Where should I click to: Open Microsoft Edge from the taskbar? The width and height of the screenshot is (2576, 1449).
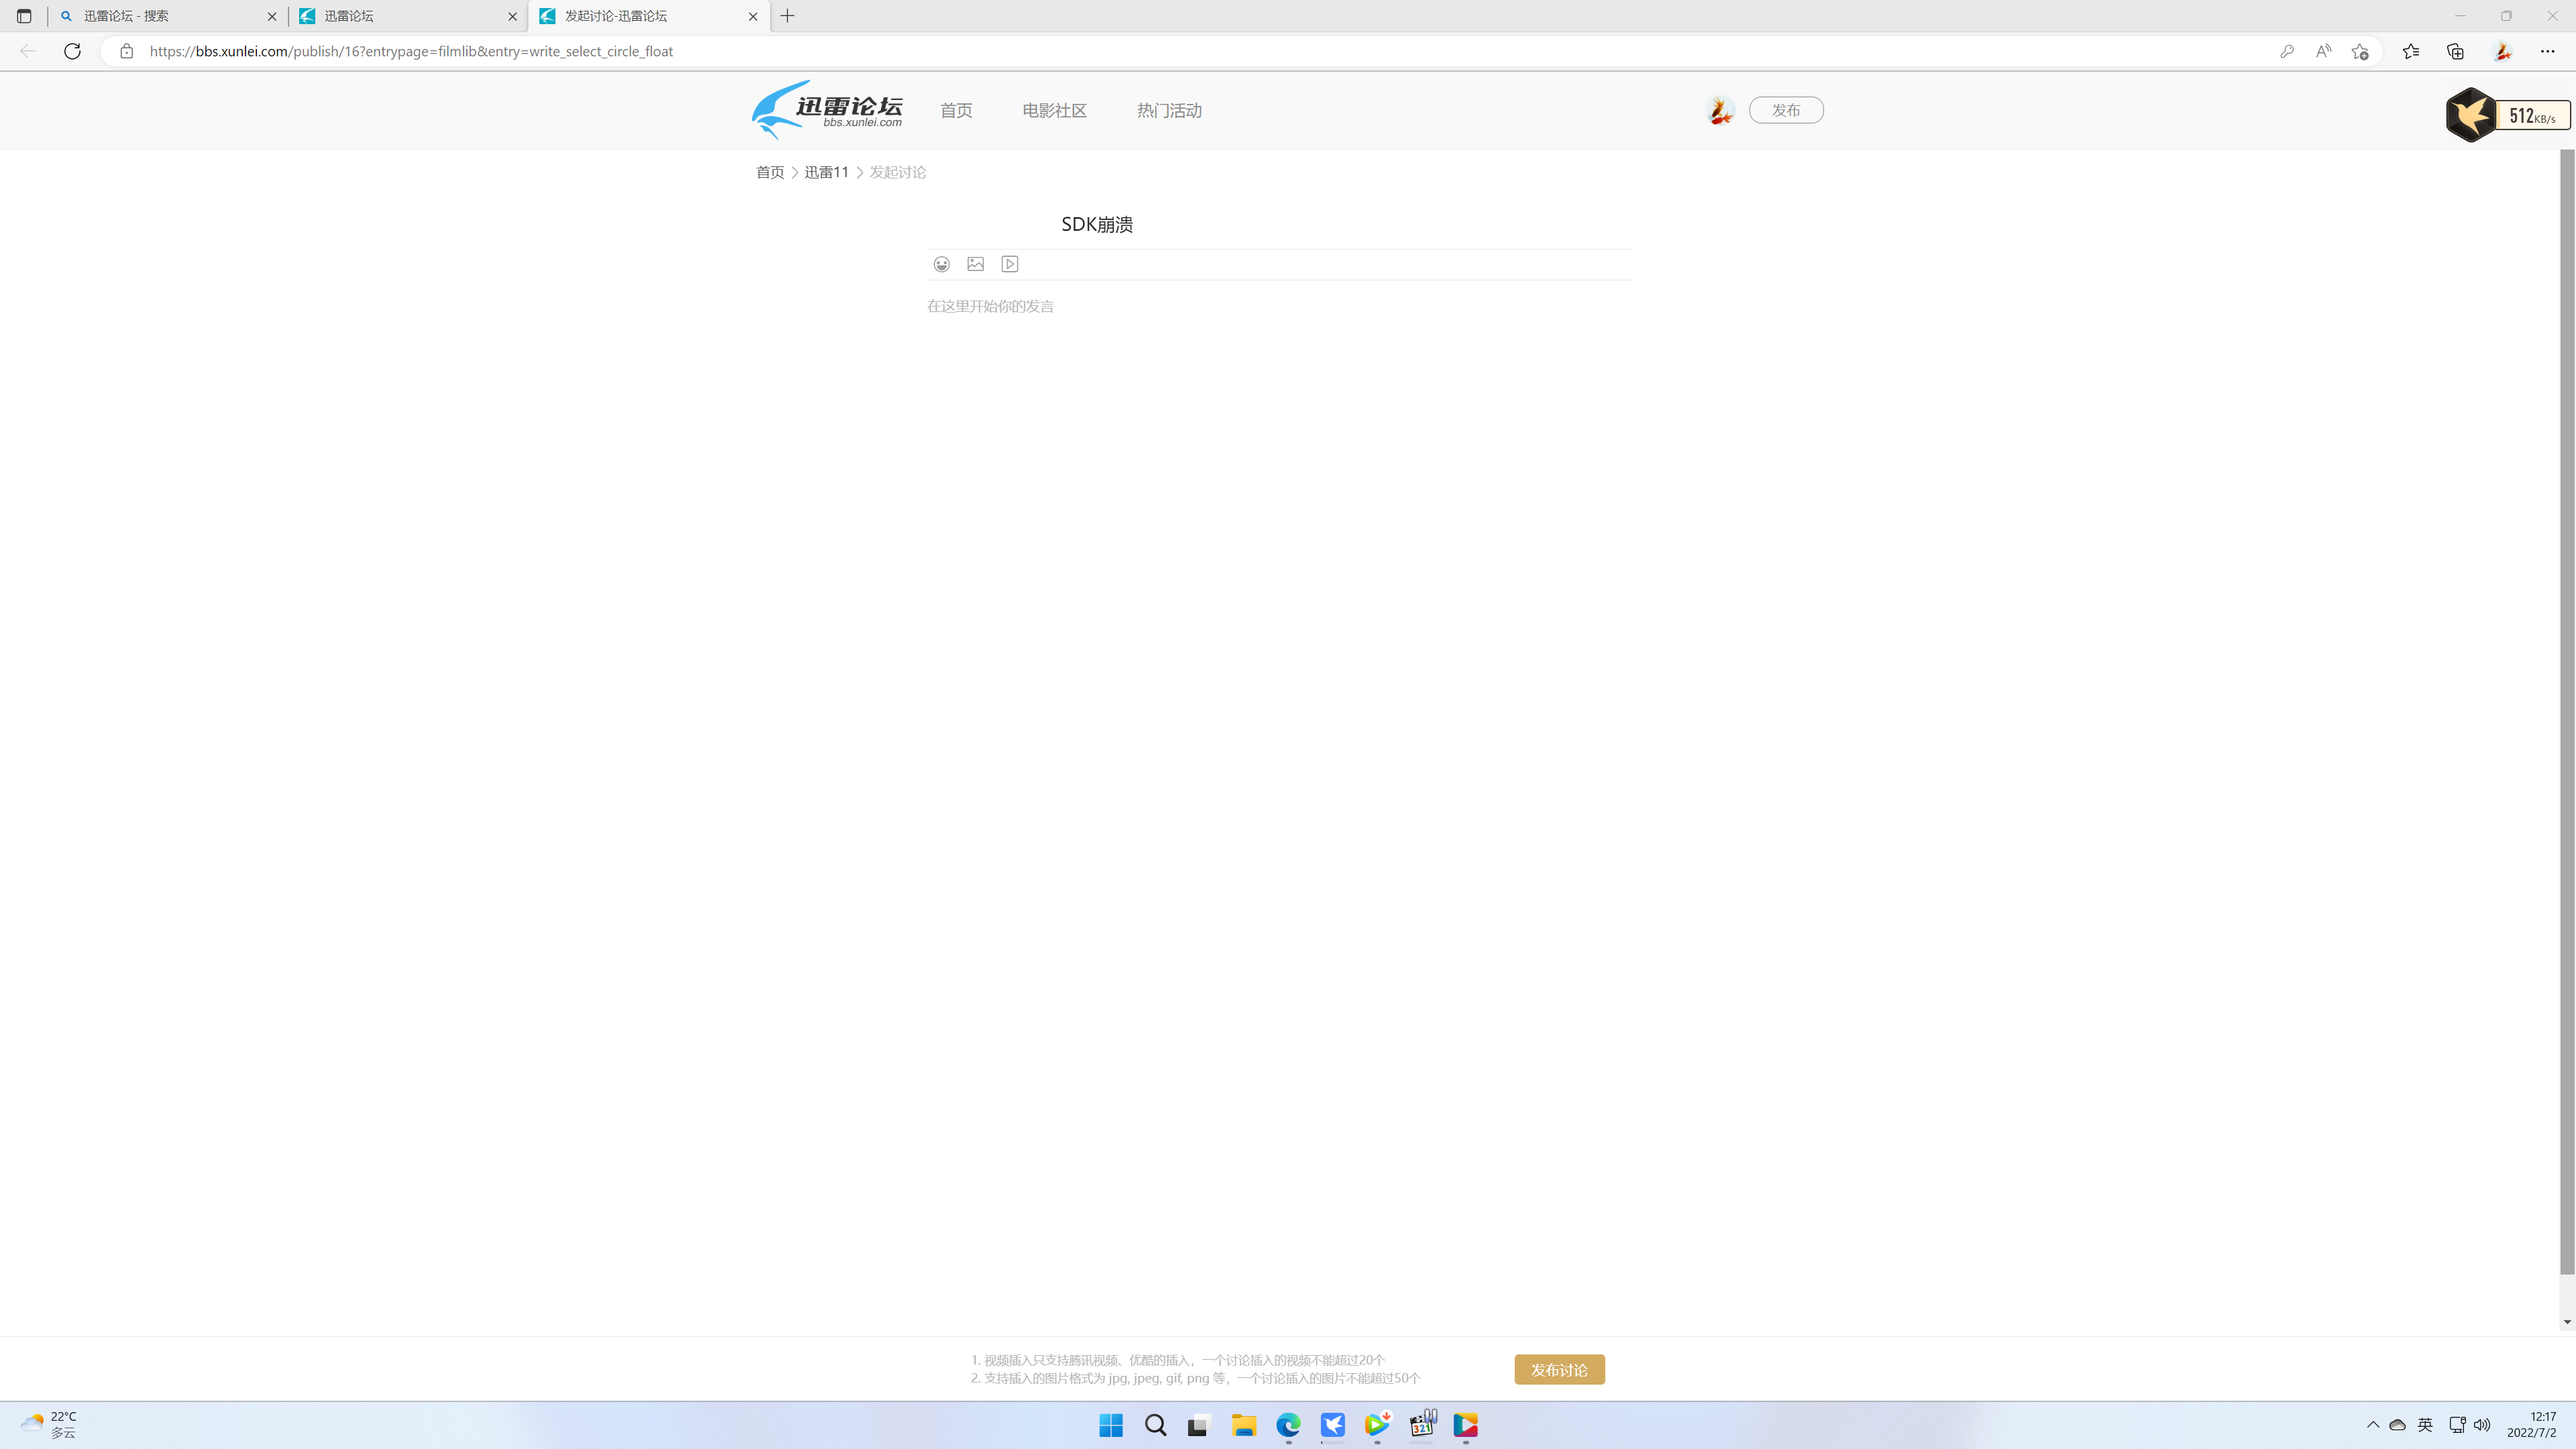point(1288,1425)
